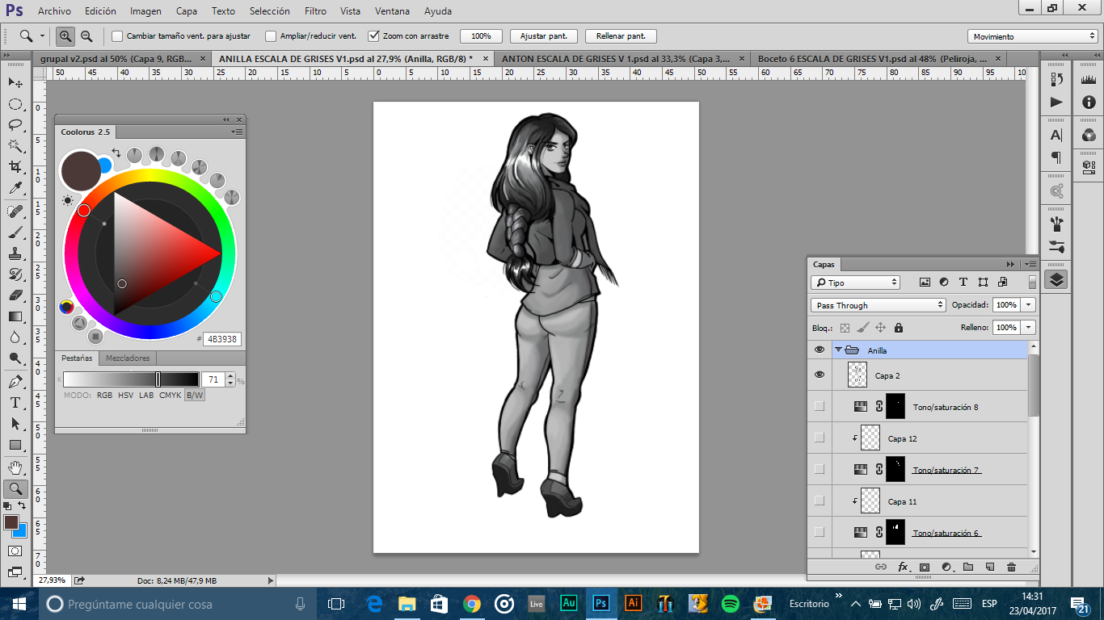The width and height of the screenshot is (1104, 620).
Task: Select the Blur tool
Action: pyautogui.click(x=15, y=337)
